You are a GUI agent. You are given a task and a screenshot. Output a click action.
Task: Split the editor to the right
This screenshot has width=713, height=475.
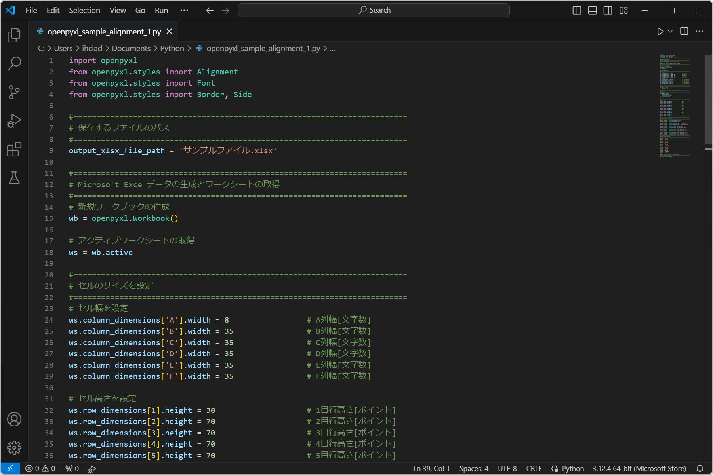pyautogui.click(x=684, y=31)
